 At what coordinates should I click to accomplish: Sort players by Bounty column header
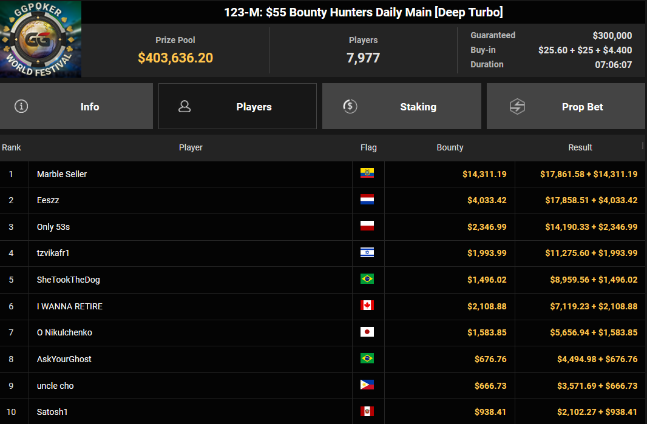(450, 147)
